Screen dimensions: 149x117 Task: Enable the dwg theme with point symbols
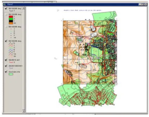[6, 27]
